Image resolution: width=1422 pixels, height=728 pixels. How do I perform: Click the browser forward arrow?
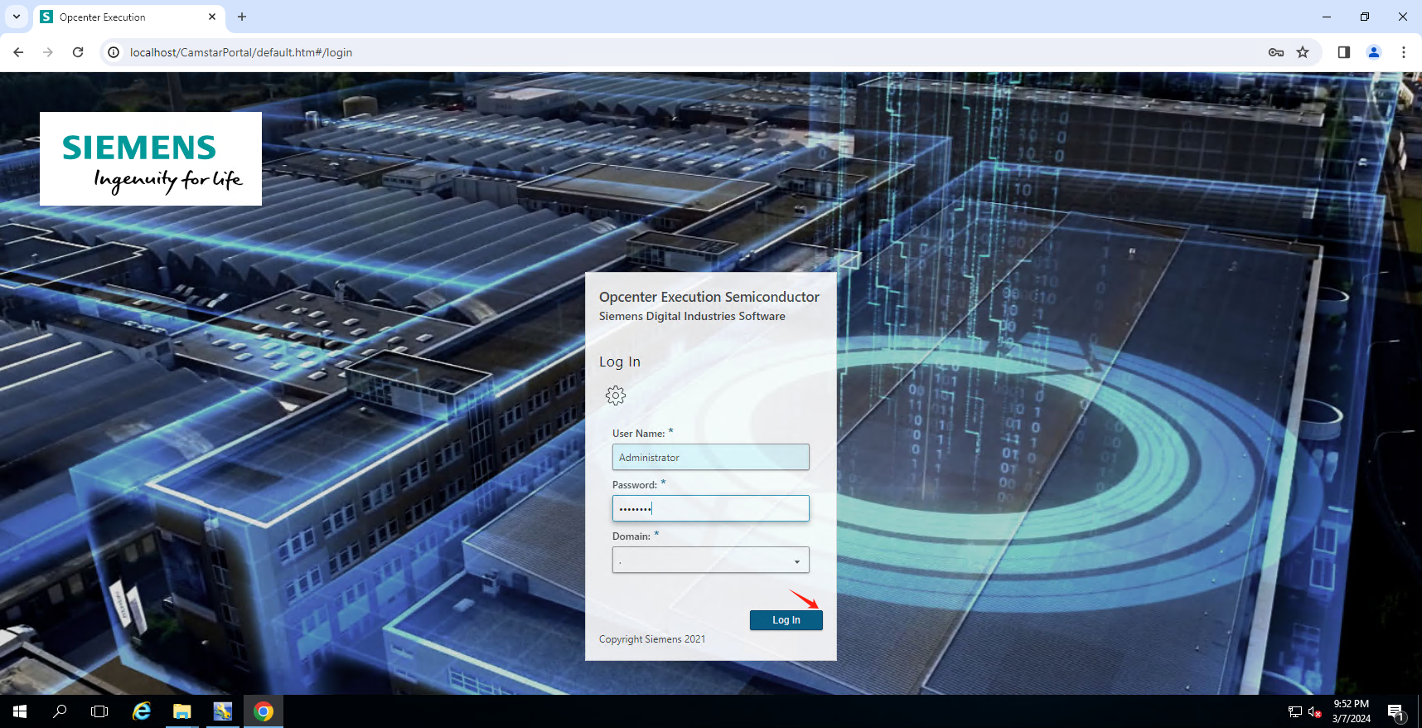point(48,52)
